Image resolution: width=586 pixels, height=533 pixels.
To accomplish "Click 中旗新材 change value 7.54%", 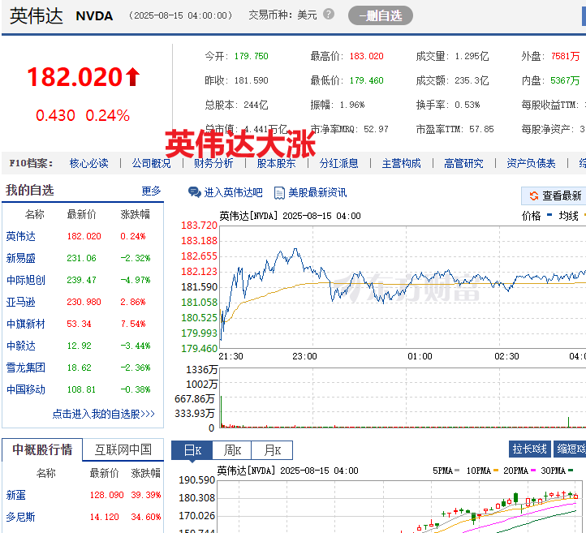I will click(x=133, y=324).
